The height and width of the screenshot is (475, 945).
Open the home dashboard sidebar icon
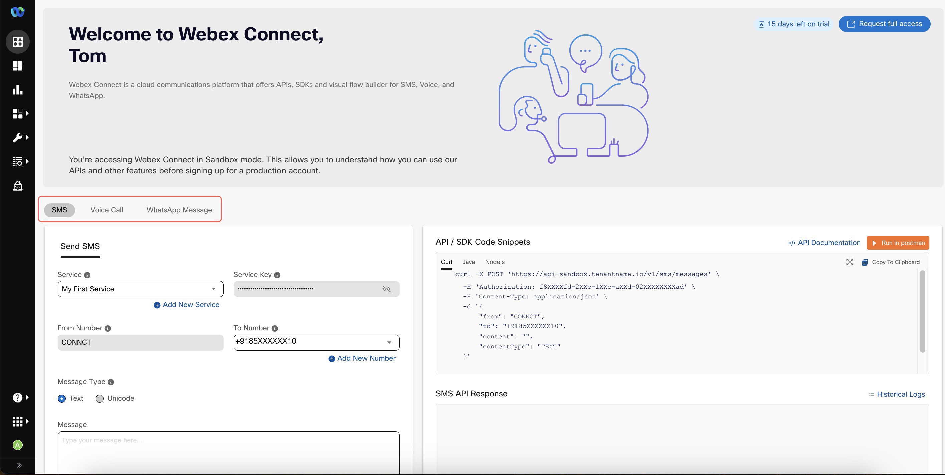(x=18, y=41)
